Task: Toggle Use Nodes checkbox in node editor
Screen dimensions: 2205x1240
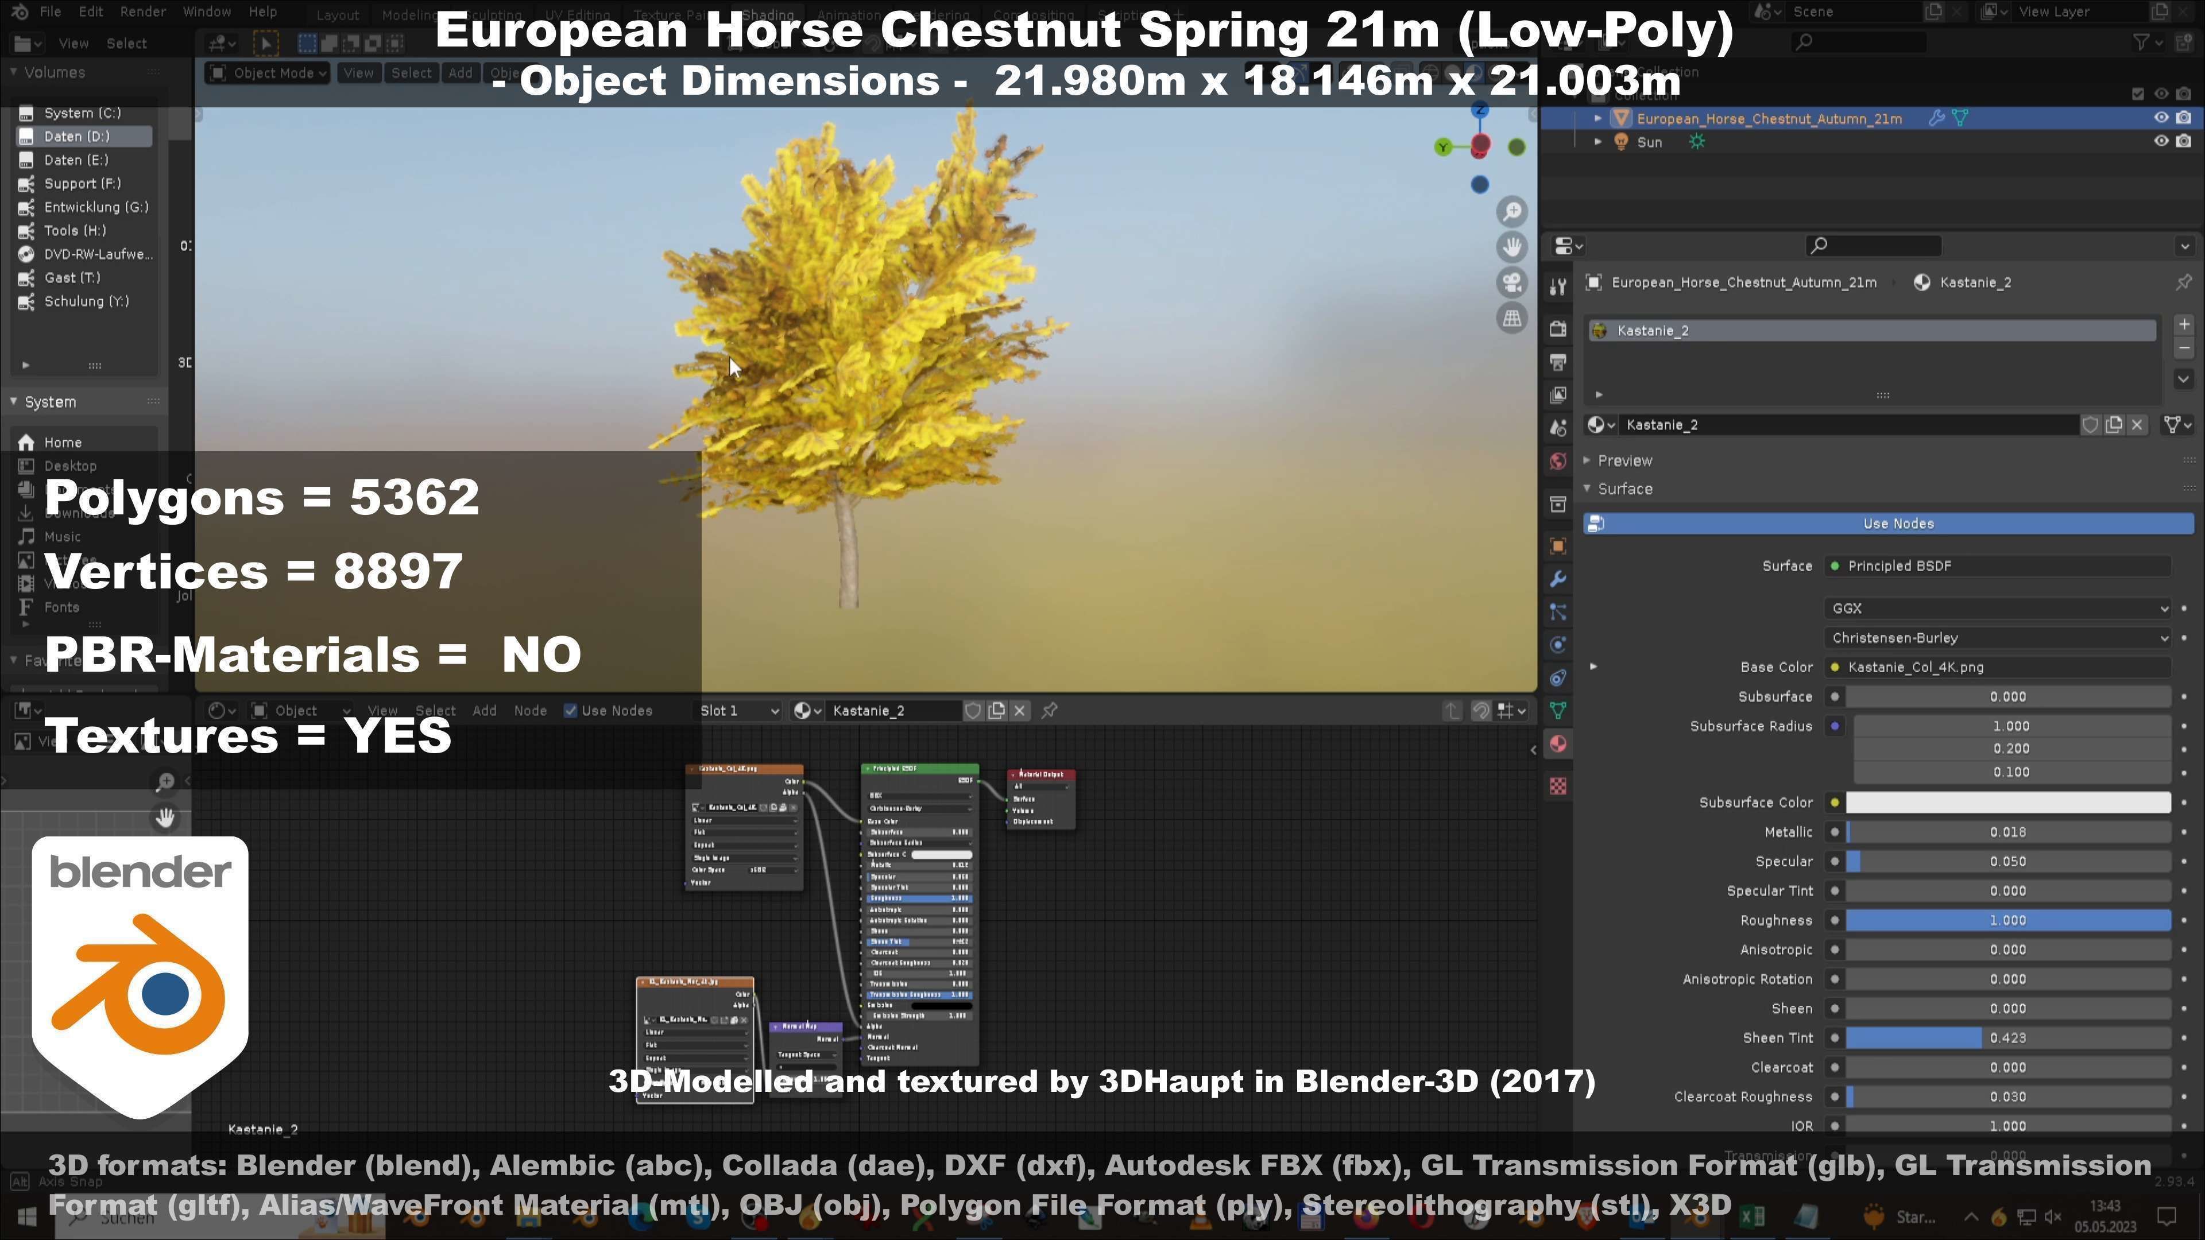Action: pos(570,710)
